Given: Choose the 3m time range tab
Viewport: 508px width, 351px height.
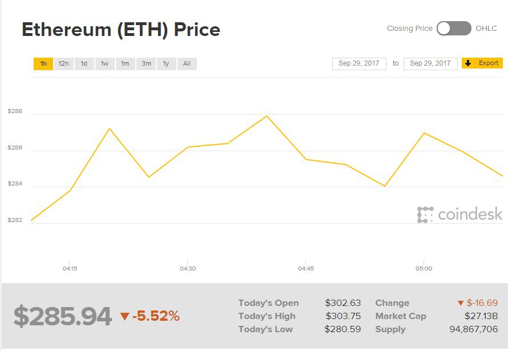Looking at the screenshot, I should [x=146, y=63].
